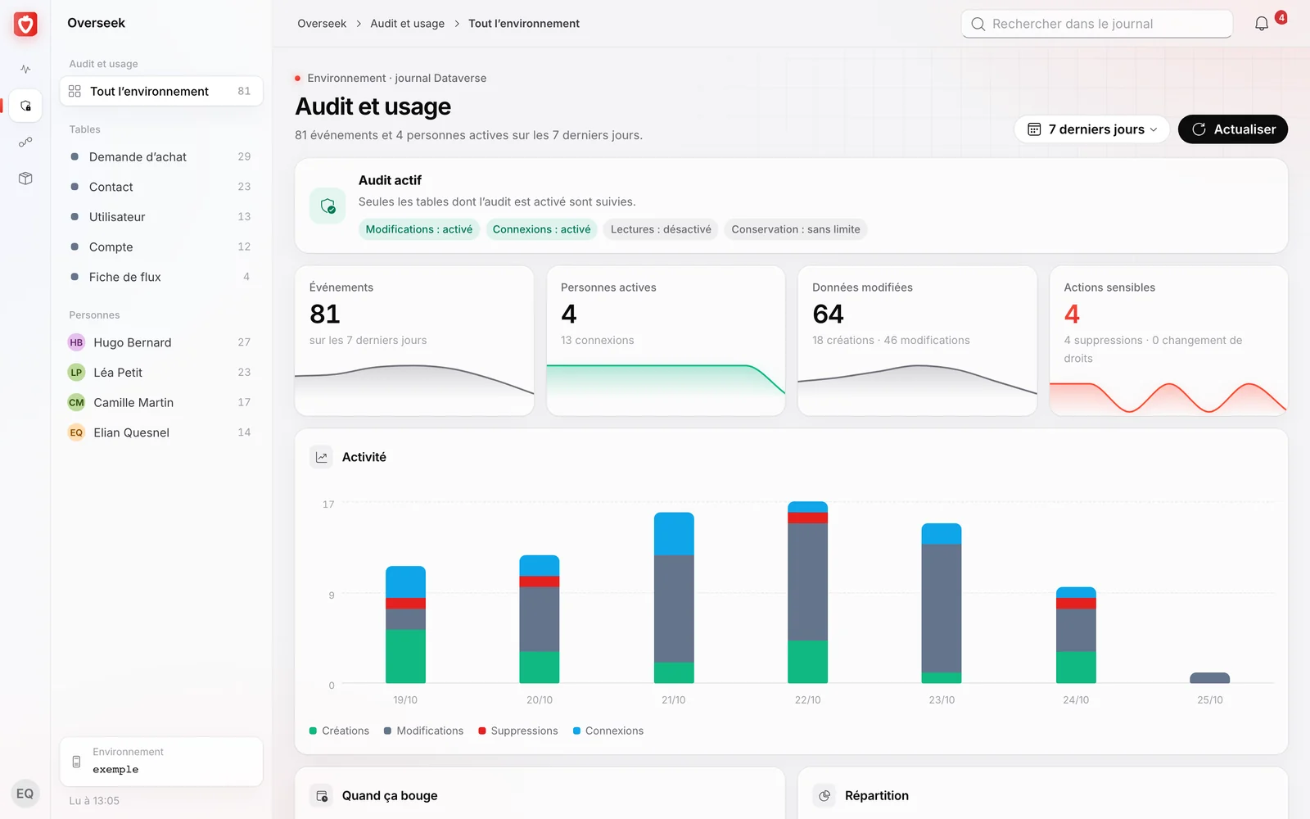Click the 22/10 bar in Activité chart
This screenshot has width=1310, height=819.
click(x=807, y=592)
